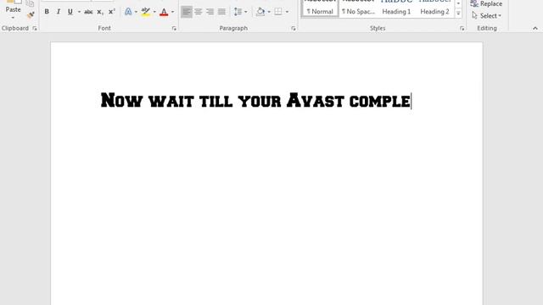Center the paragraph text
543x305 pixels.
tap(198, 12)
